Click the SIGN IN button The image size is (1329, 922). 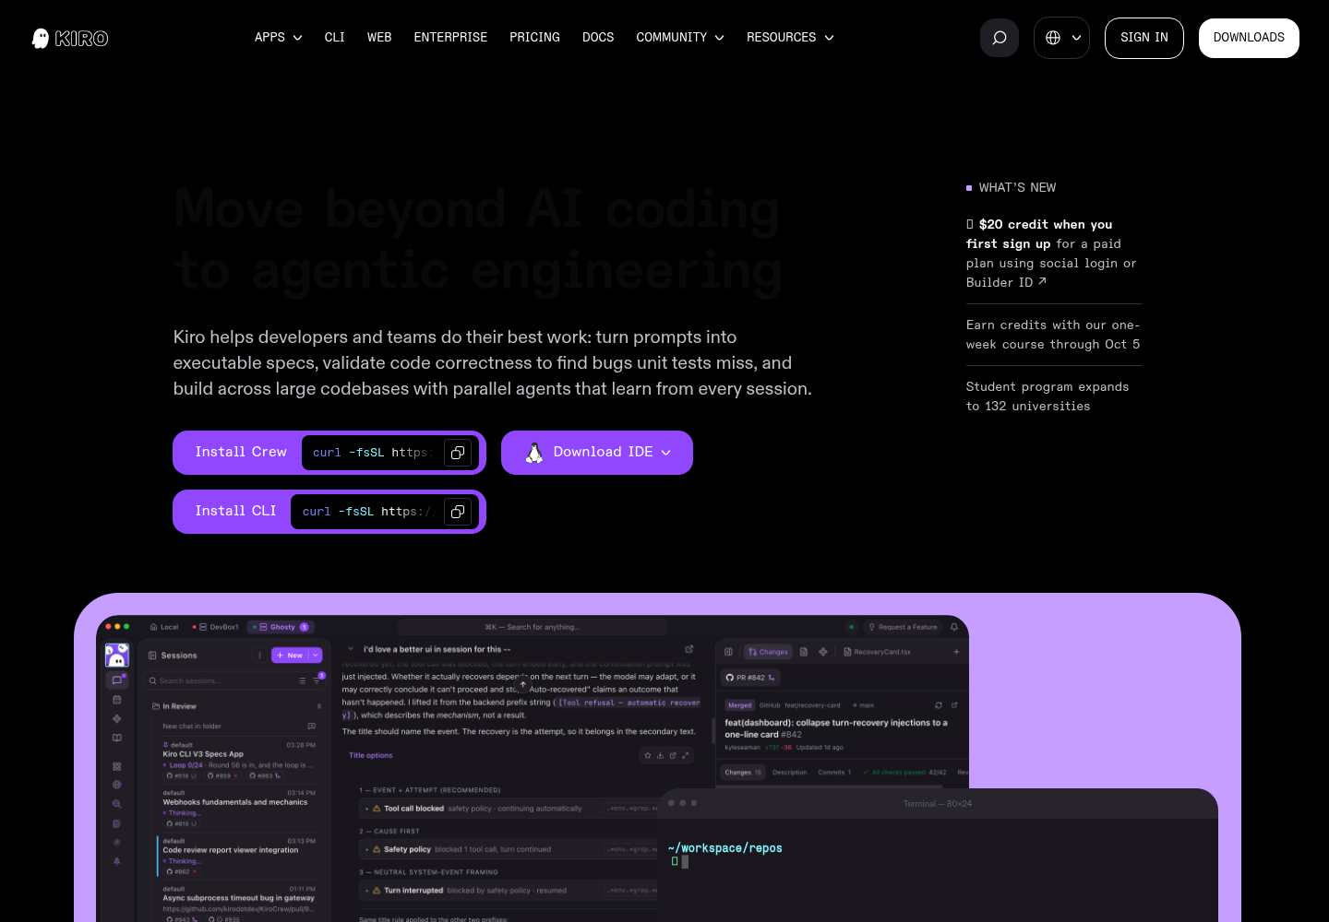(1144, 38)
